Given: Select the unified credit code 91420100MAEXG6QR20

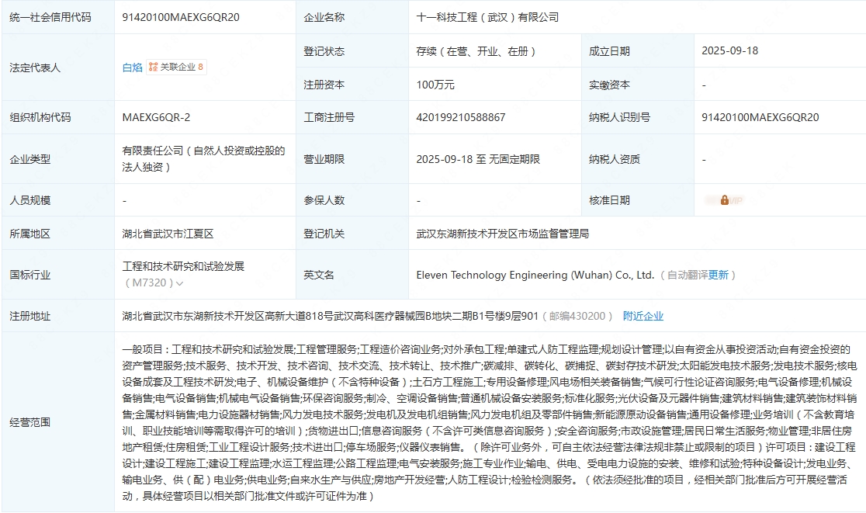Looking at the screenshot, I should coord(181,17).
